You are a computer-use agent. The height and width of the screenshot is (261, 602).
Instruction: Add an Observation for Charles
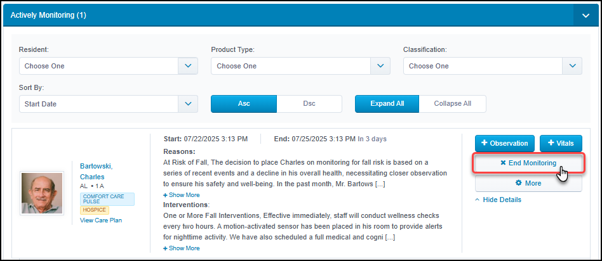tap(504, 143)
